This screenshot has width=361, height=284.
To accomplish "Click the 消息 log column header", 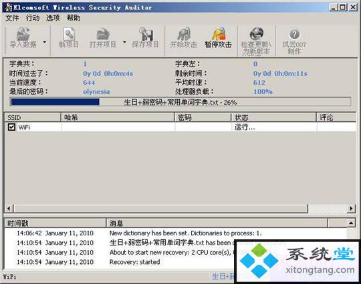I will click(217, 223).
